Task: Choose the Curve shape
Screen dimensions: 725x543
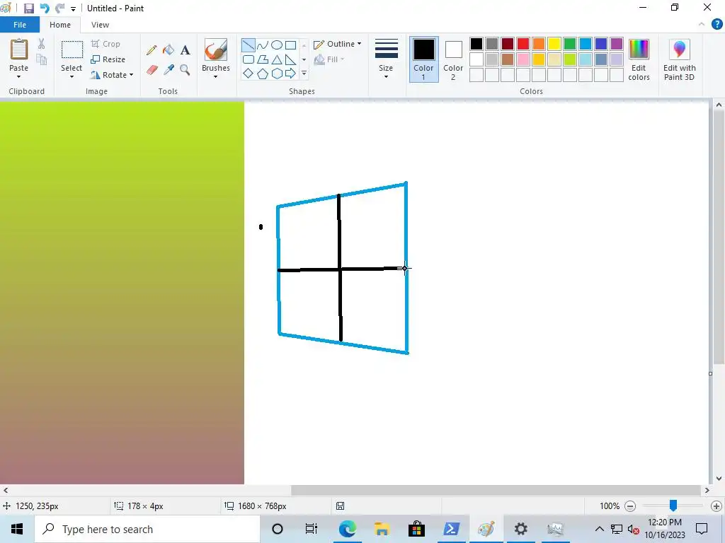Action: tap(263, 45)
